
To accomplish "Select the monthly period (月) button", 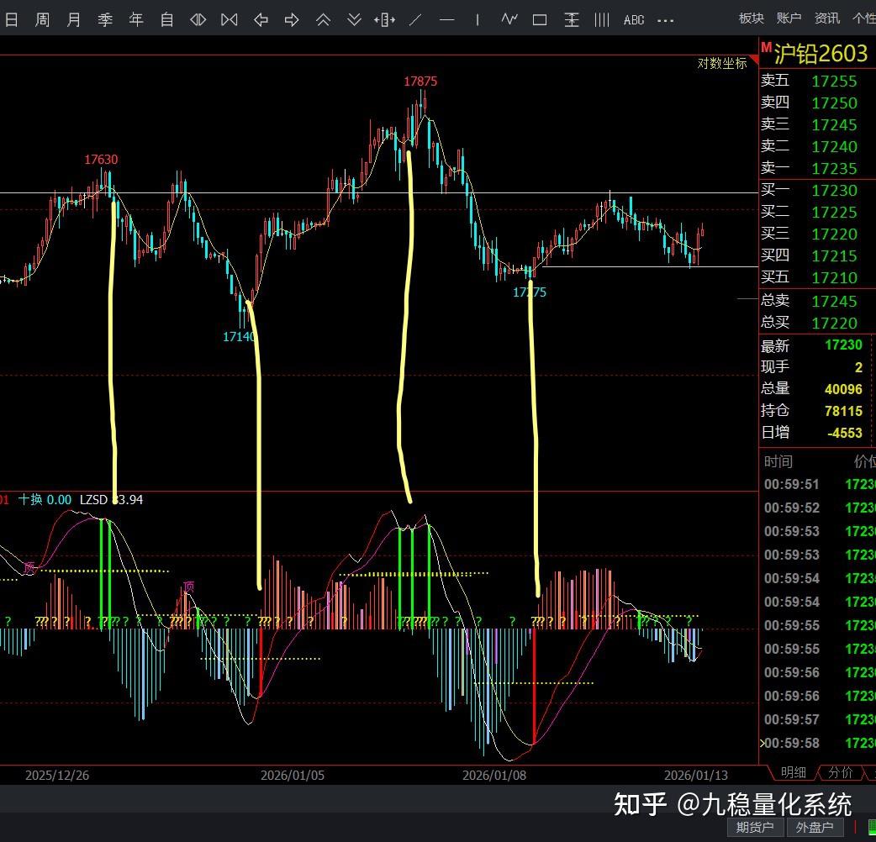I will pyautogui.click(x=73, y=19).
